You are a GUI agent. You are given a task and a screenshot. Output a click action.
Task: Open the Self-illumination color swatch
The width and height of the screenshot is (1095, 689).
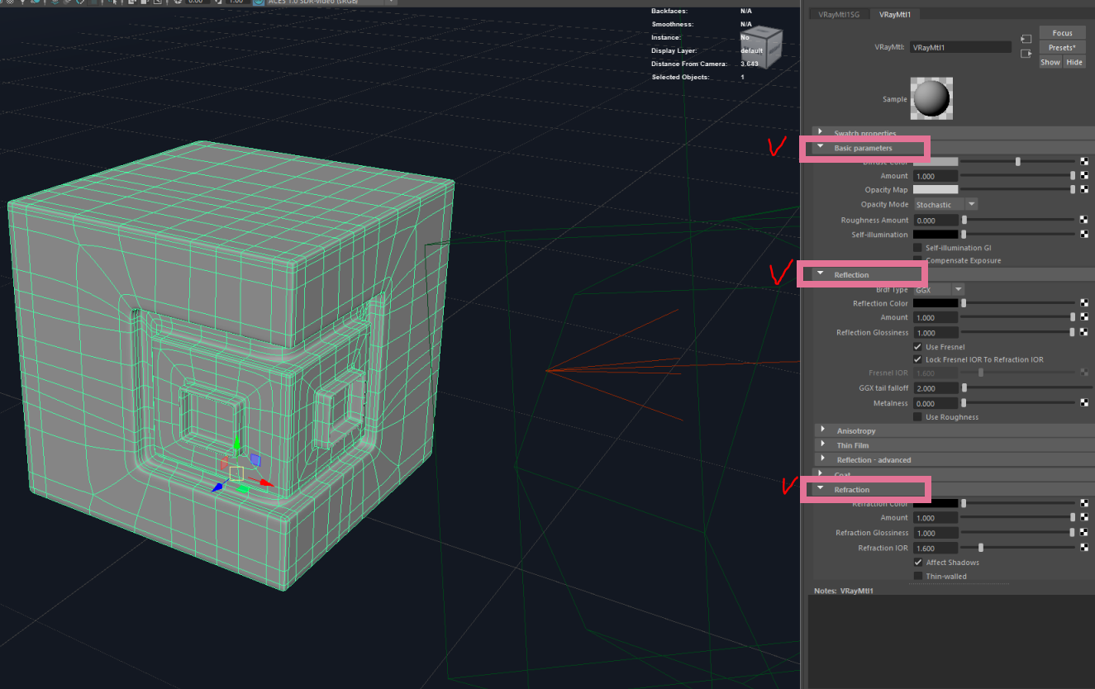(x=936, y=235)
